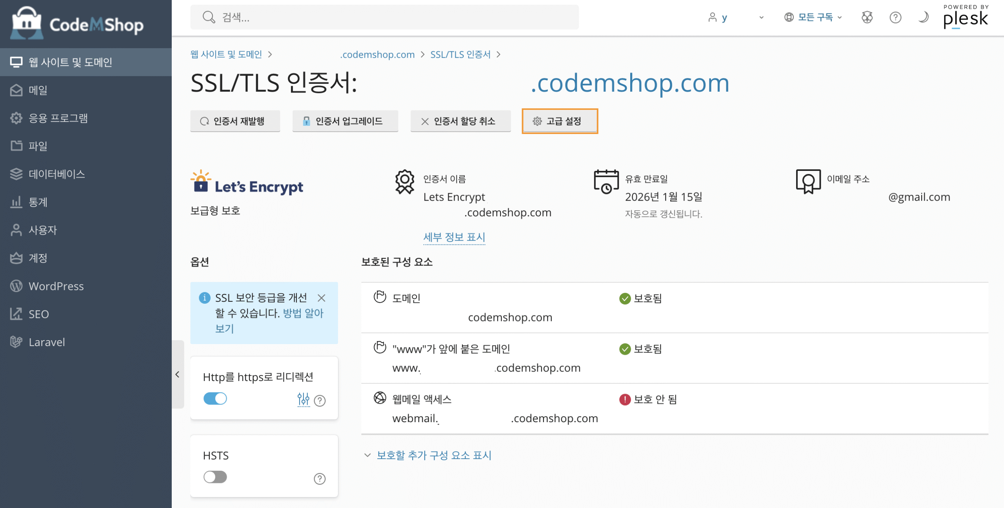This screenshot has width=1004, height=508.
Task: Toggle dark mode moon icon
Action: pyautogui.click(x=923, y=17)
